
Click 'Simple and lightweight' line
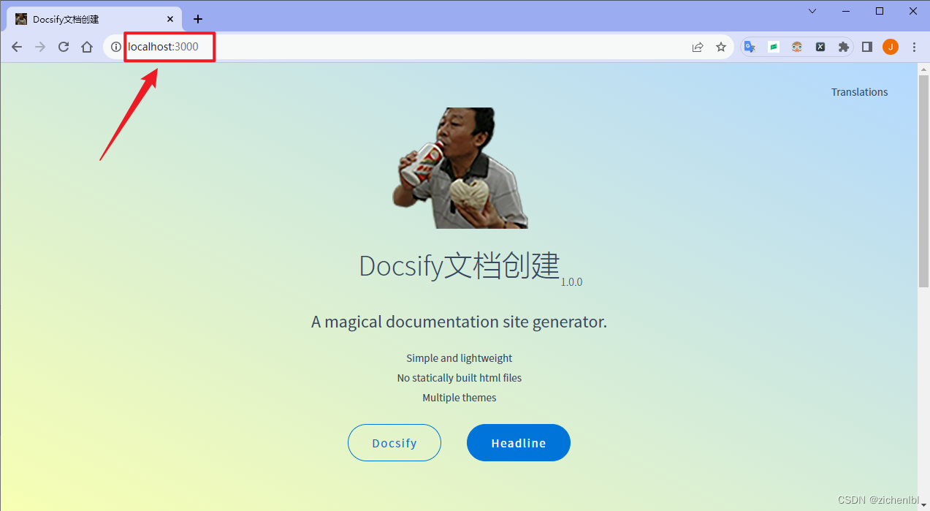tap(460, 358)
